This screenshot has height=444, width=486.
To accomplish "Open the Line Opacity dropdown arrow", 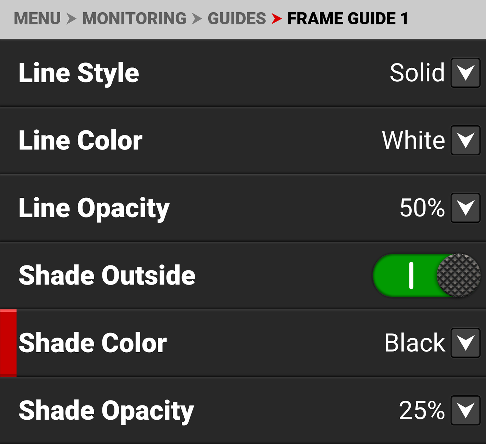I will click(x=465, y=208).
